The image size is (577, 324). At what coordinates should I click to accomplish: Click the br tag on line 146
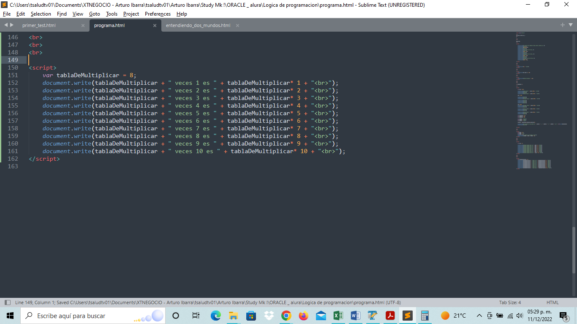click(x=35, y=37)
